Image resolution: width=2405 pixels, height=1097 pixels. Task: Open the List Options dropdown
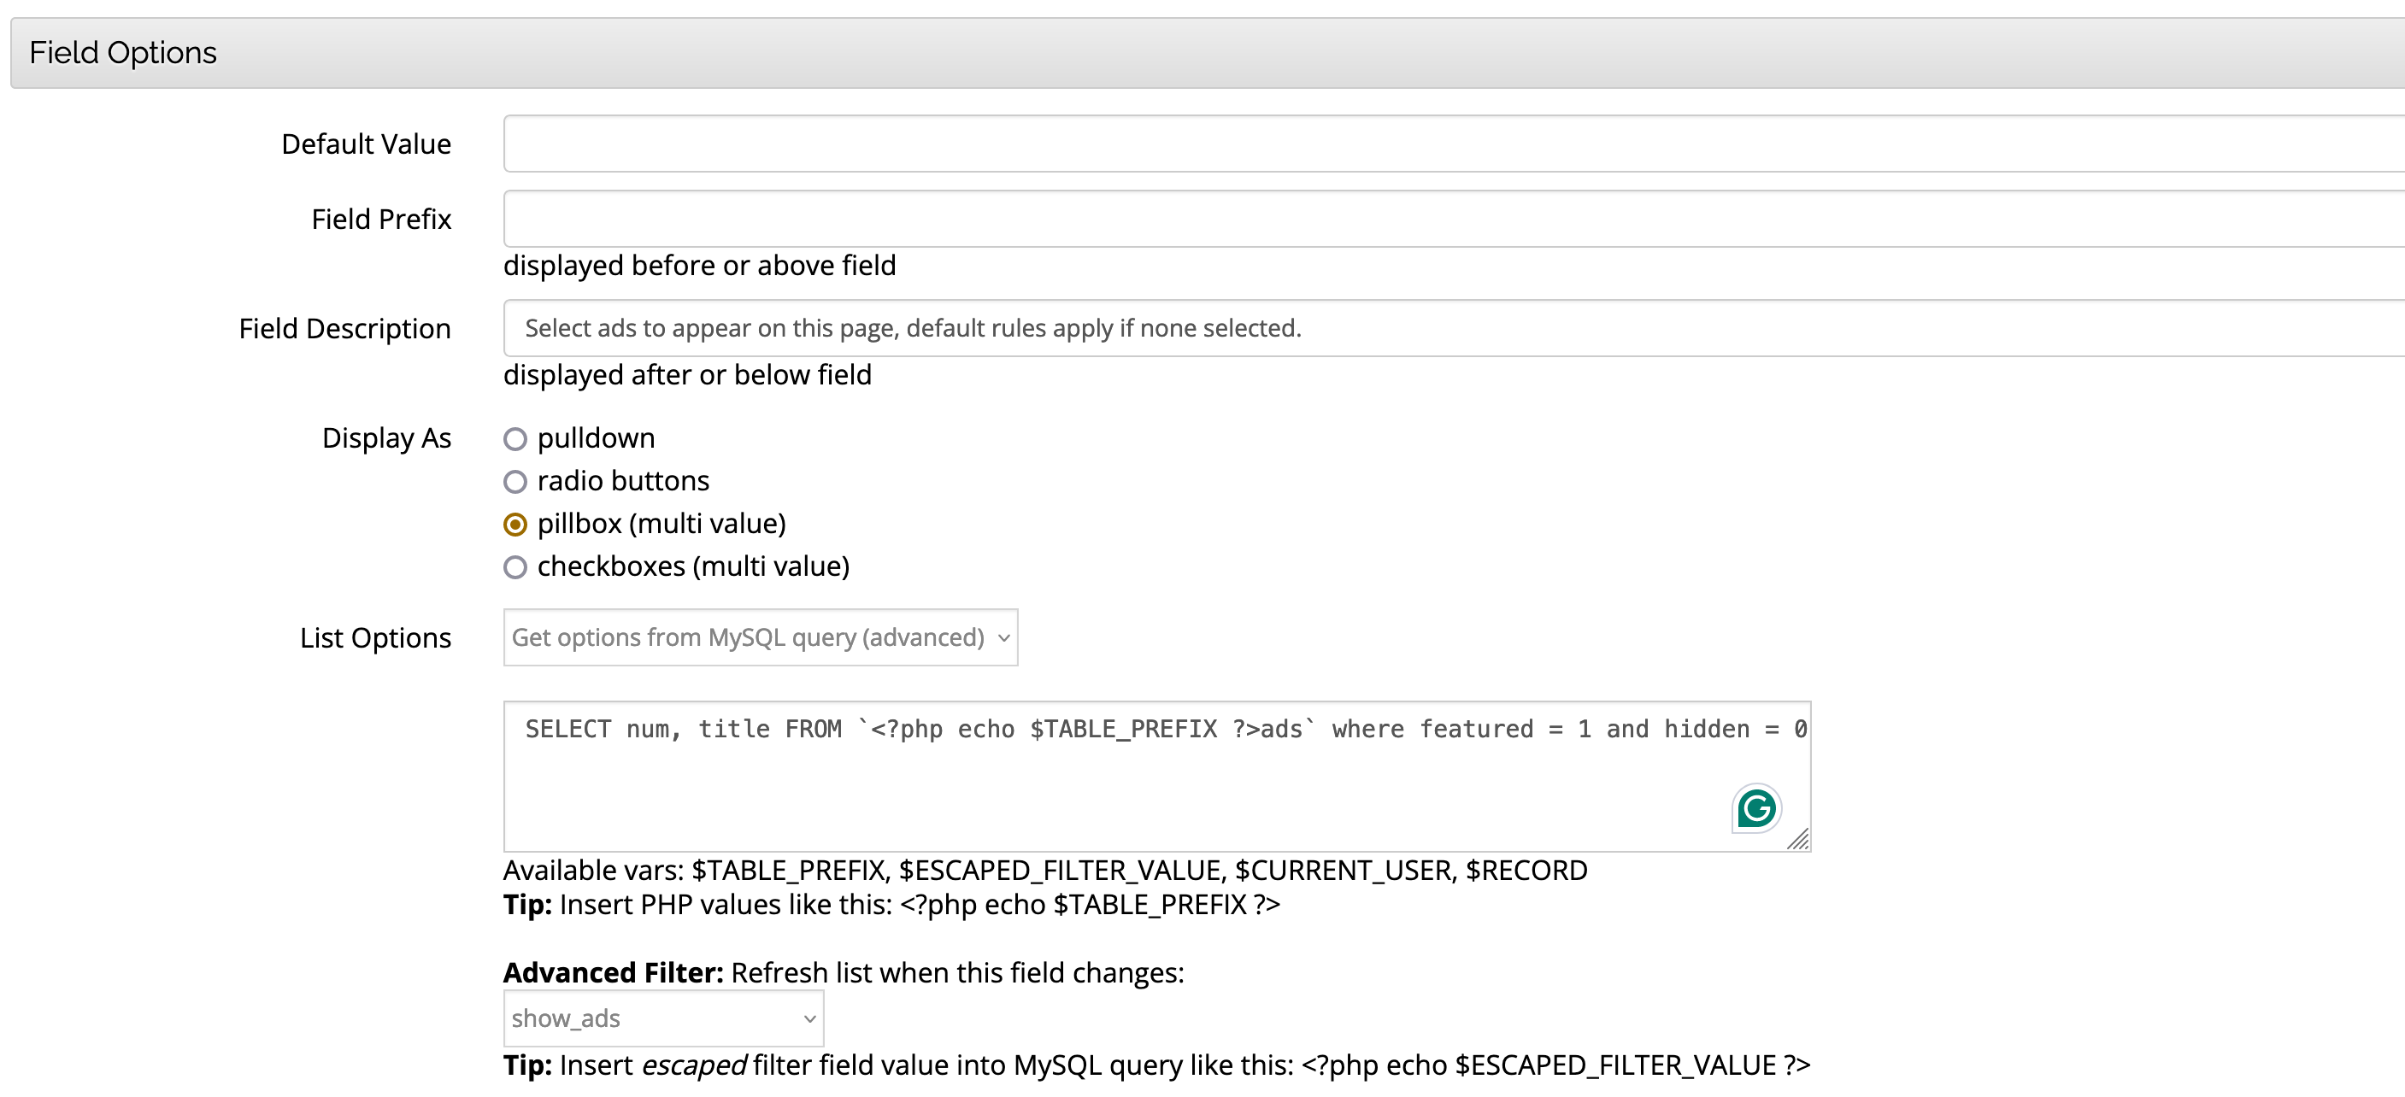click(747, 637)
